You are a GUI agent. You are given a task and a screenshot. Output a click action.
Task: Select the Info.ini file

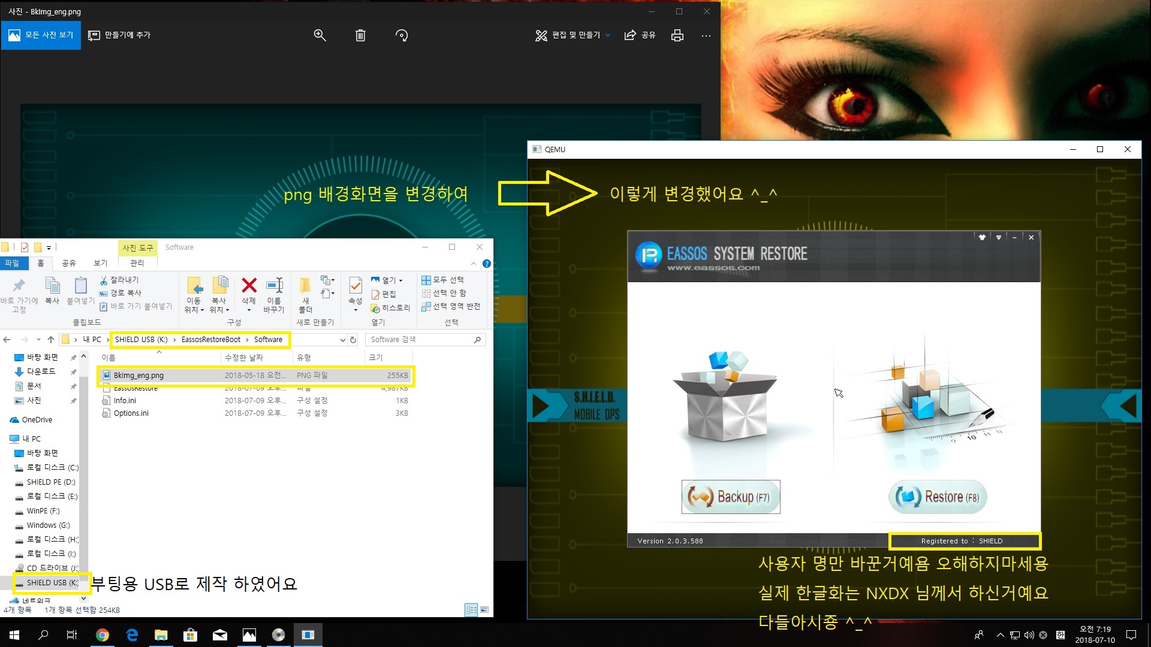[125, 401]
